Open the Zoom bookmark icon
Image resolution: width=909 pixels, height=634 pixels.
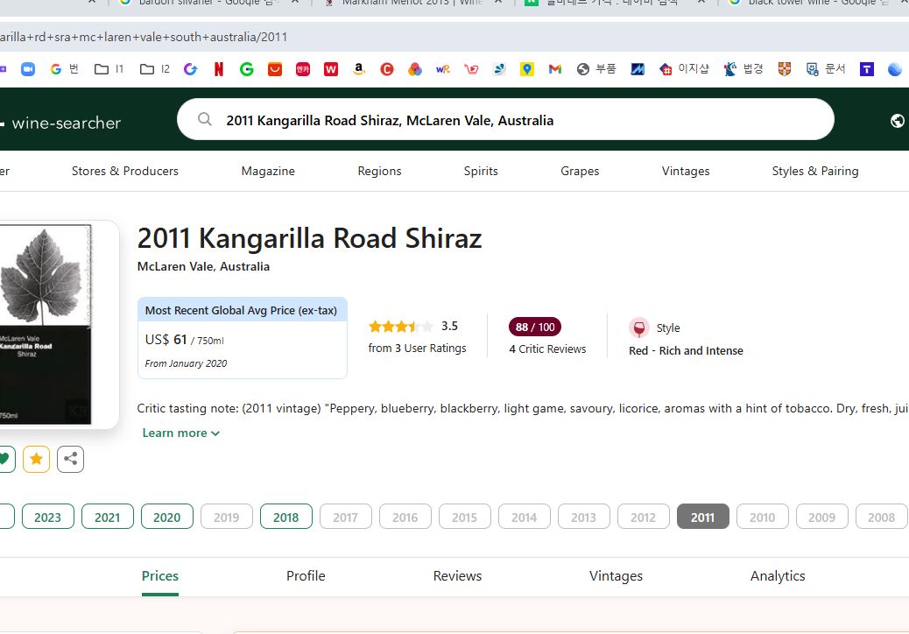coord(28,69)
